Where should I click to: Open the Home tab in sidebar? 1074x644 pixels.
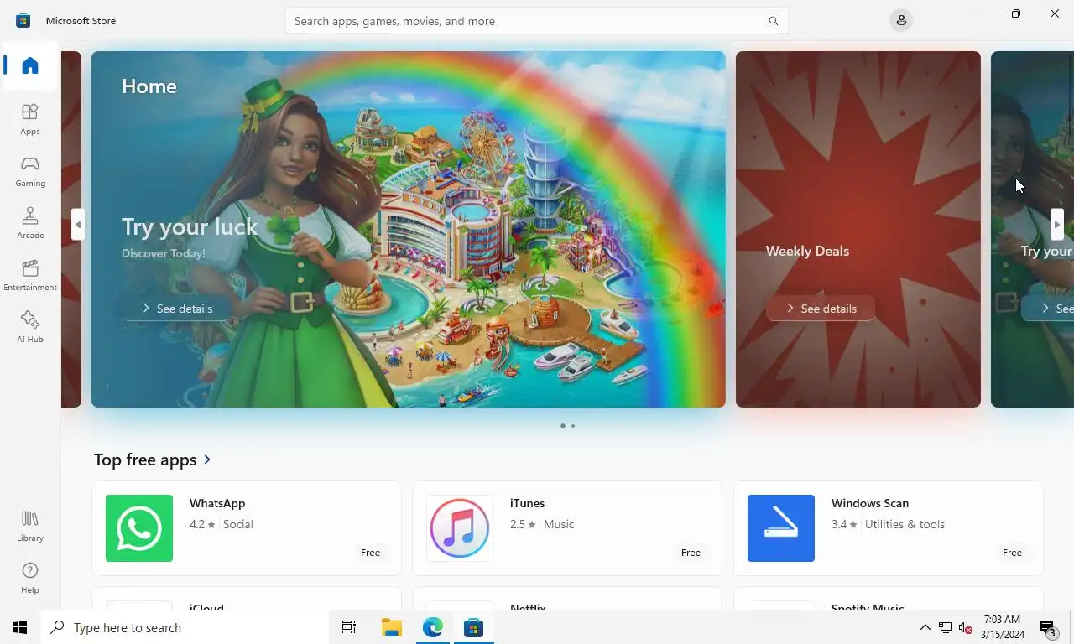coord(30,65)
